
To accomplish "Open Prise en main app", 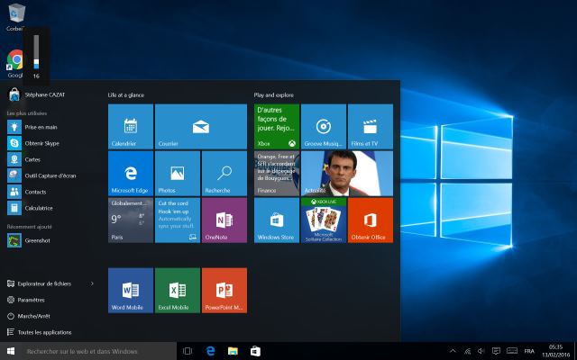I will (50, 127).
